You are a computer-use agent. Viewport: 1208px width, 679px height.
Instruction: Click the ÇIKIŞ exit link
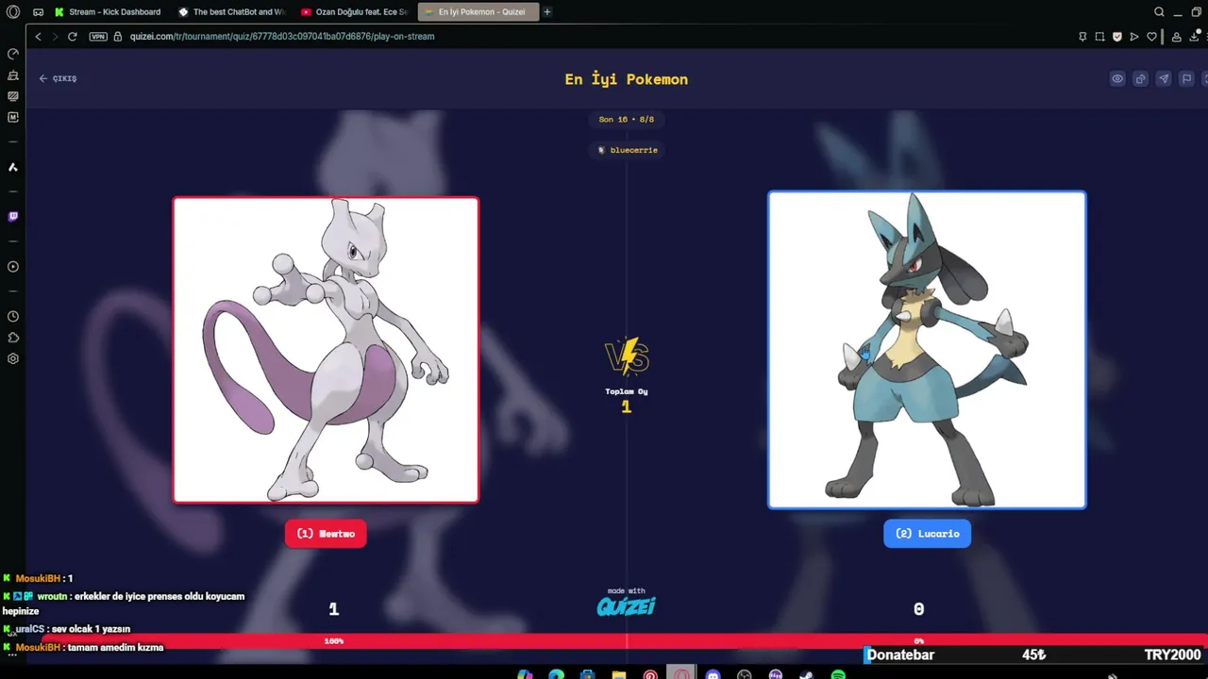(58, 78)
